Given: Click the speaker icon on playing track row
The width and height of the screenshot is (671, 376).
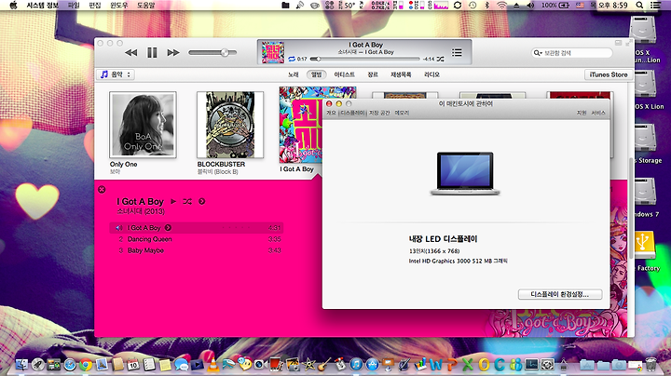Looking at the screenshot, I should point(119,228).
